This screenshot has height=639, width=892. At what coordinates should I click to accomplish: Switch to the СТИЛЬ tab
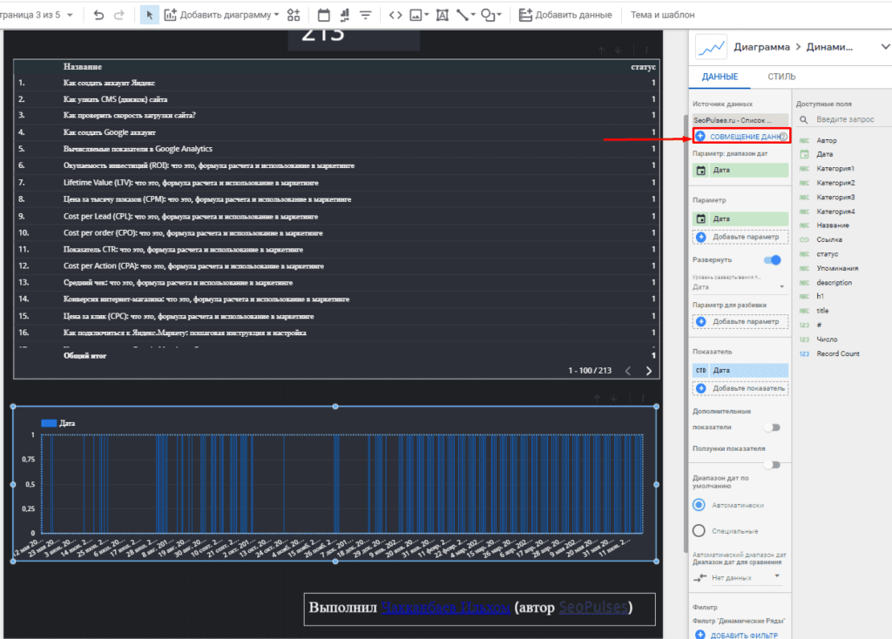(781, 77)
